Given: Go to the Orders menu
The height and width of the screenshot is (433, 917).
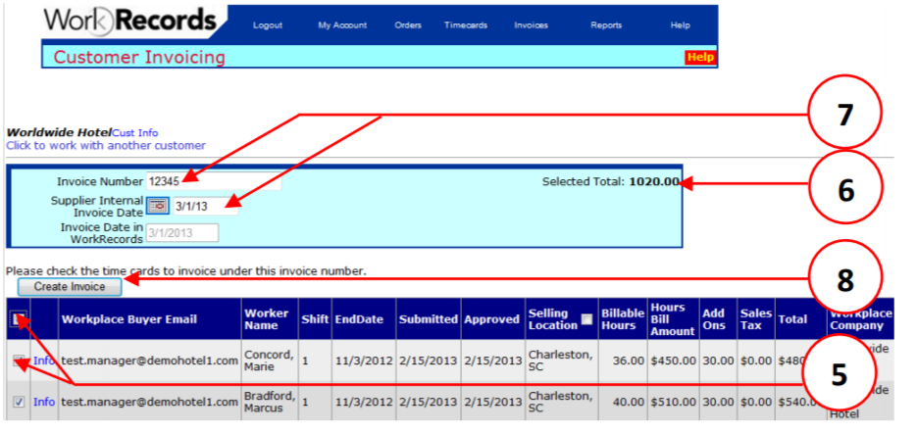Looking at the screenshot, I should [x=408, y=25].
